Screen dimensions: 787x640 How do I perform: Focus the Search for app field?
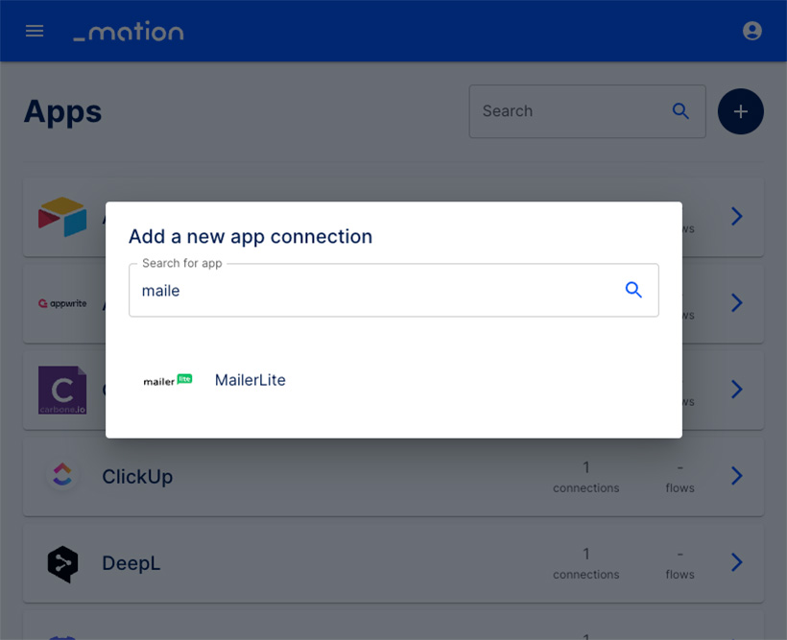[x=393, y=290]
